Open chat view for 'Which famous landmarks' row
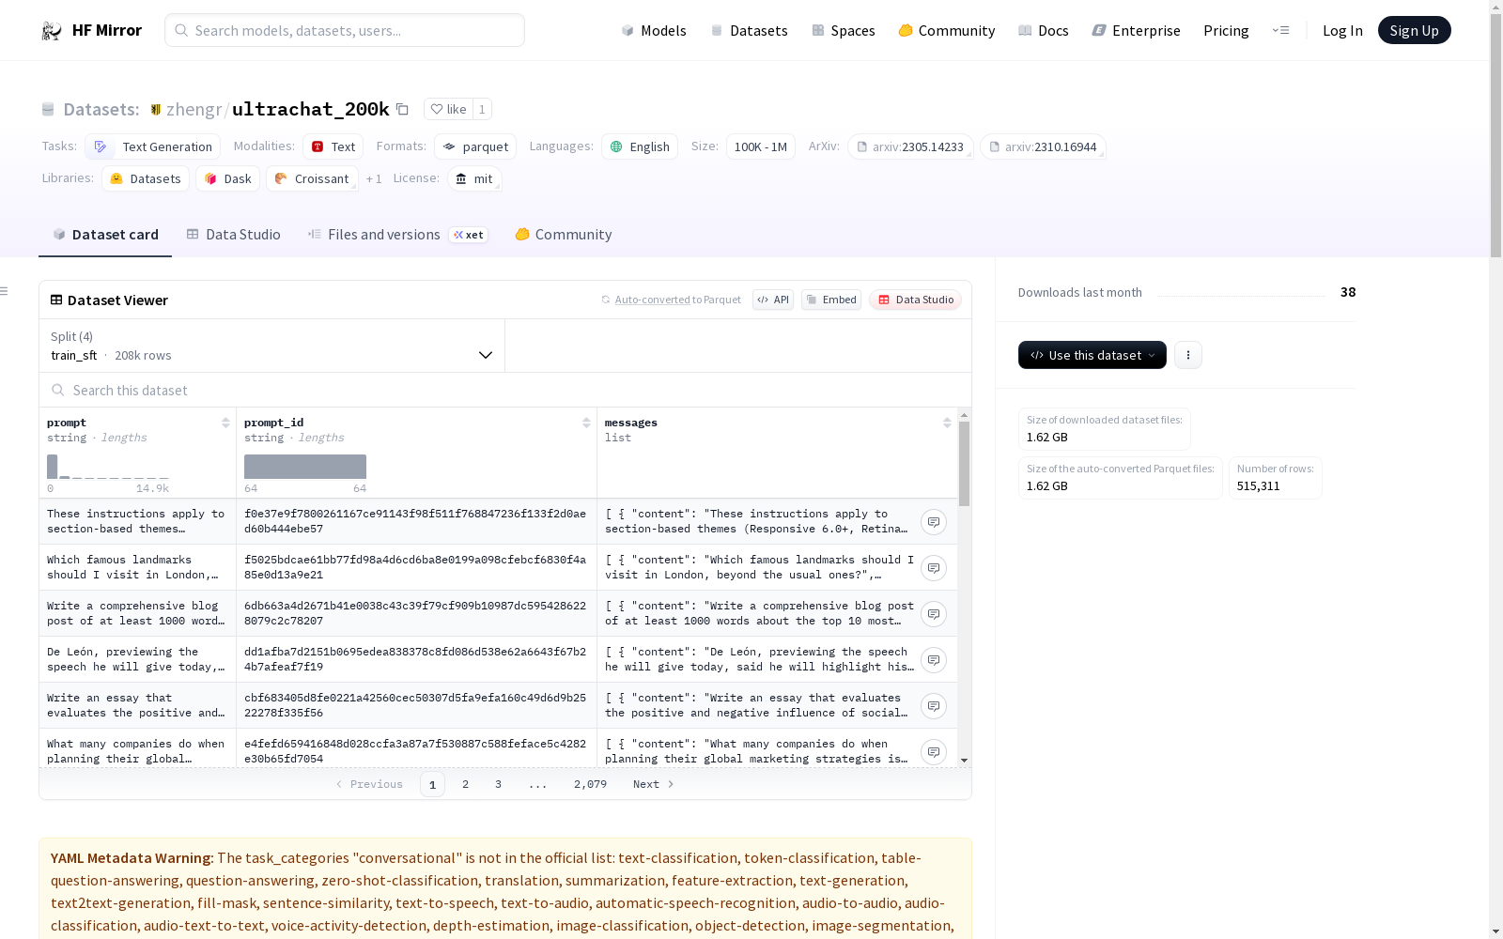 coord(933,568)
